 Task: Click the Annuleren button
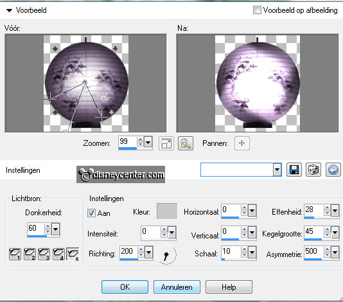tap(177, 287)
